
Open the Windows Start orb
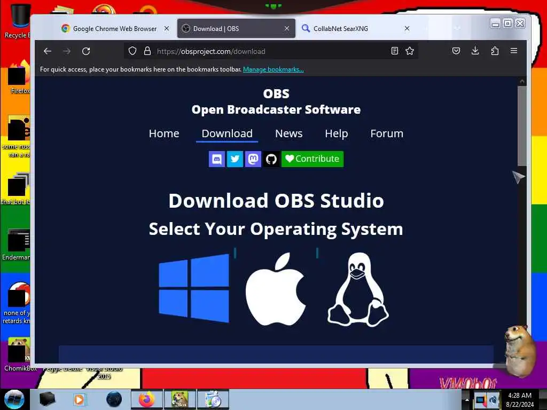(14, 399)
